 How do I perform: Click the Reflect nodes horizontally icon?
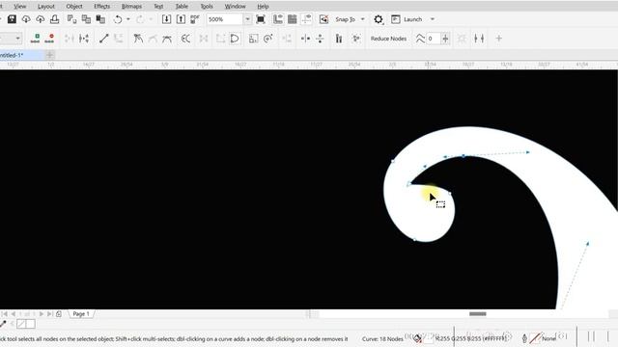tap(305, 39)
